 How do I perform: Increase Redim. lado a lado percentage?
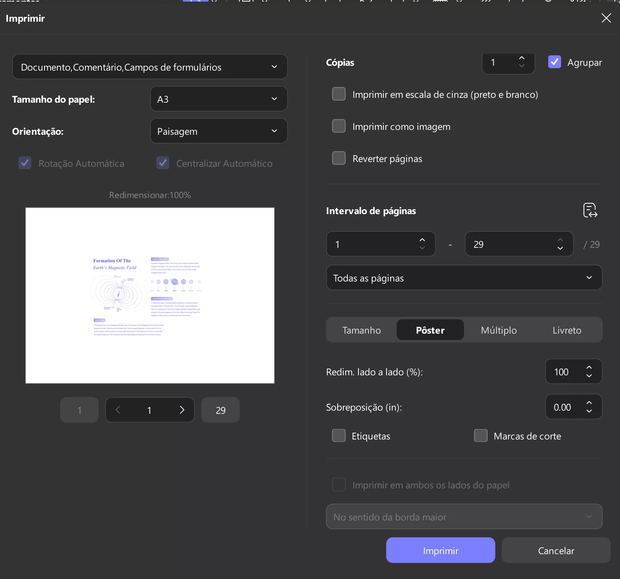click(x=589, y=368)
